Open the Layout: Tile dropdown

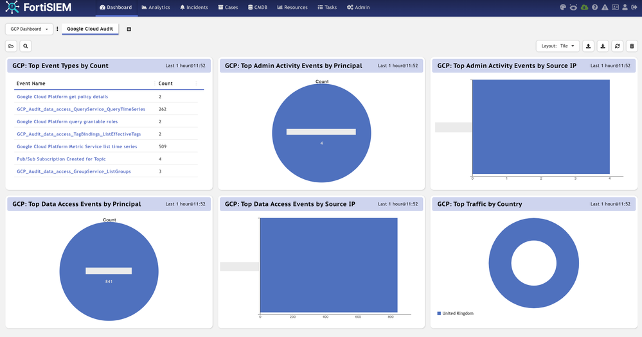point(558,46)
